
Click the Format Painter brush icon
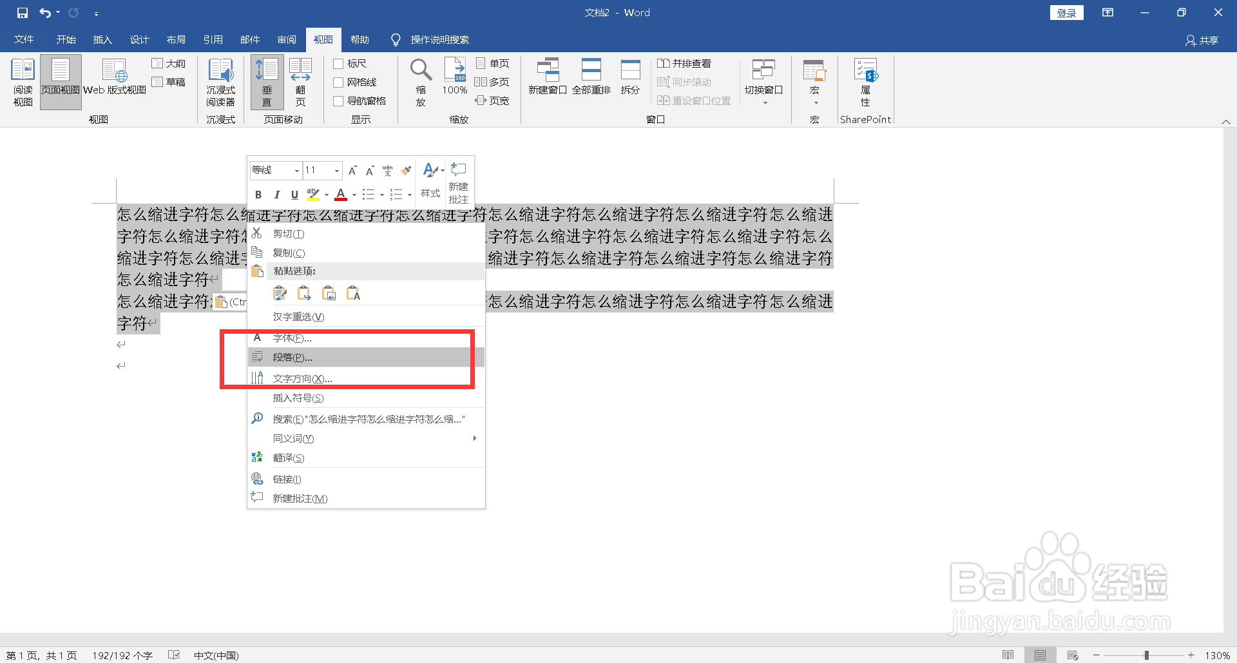[406, 171]
